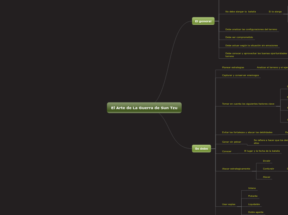The width and height of the screenshot is (288, 215).
Task: Select Evitar las fortalezas y atacar las debilidades
Action: 247,132
